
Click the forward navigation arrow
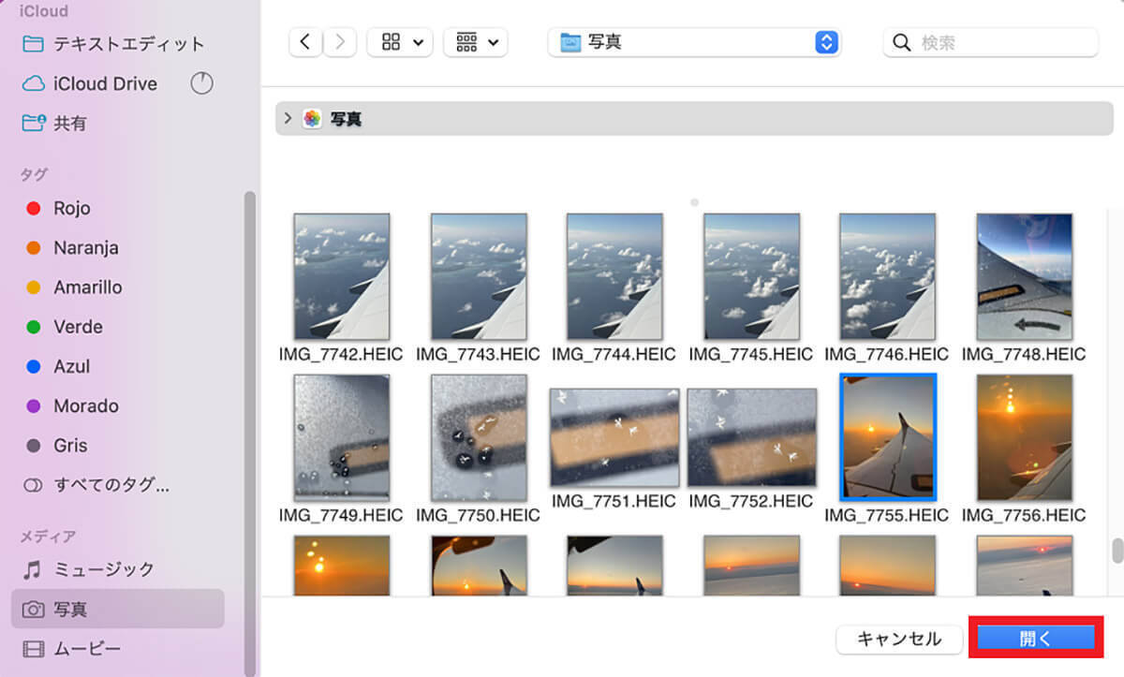tap(339, 42)
